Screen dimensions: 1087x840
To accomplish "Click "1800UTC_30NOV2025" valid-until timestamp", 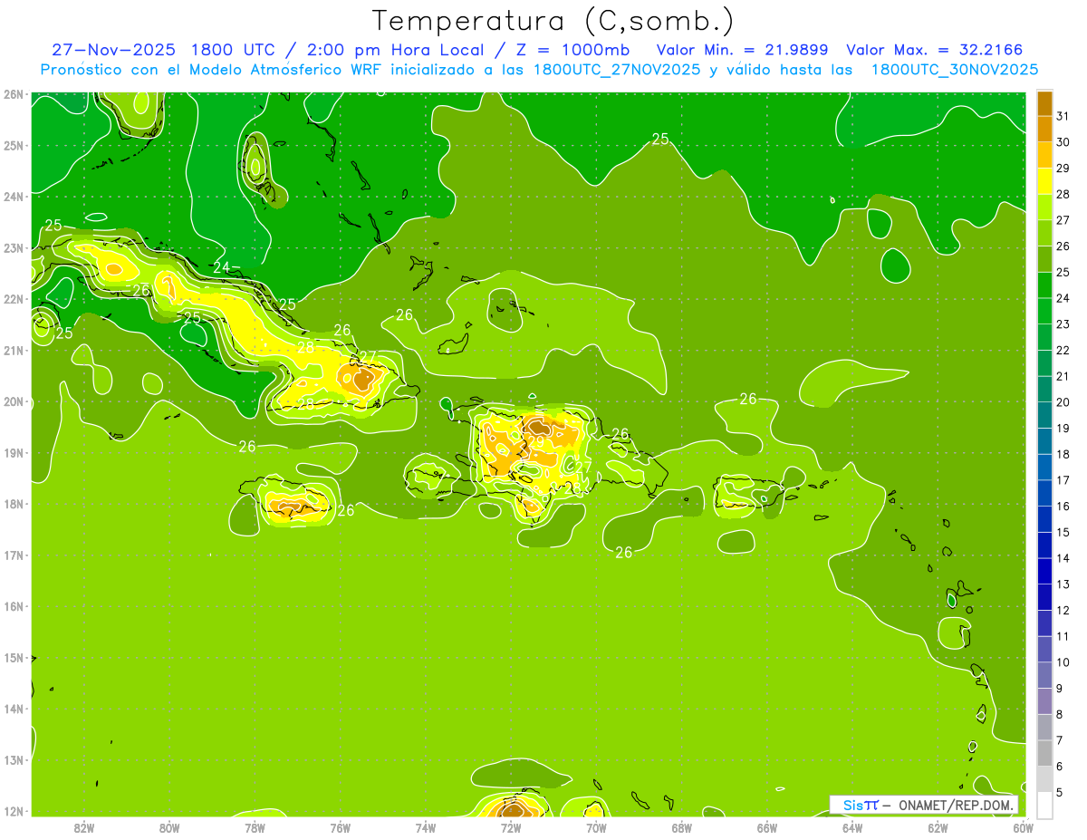I will [955, 70].
